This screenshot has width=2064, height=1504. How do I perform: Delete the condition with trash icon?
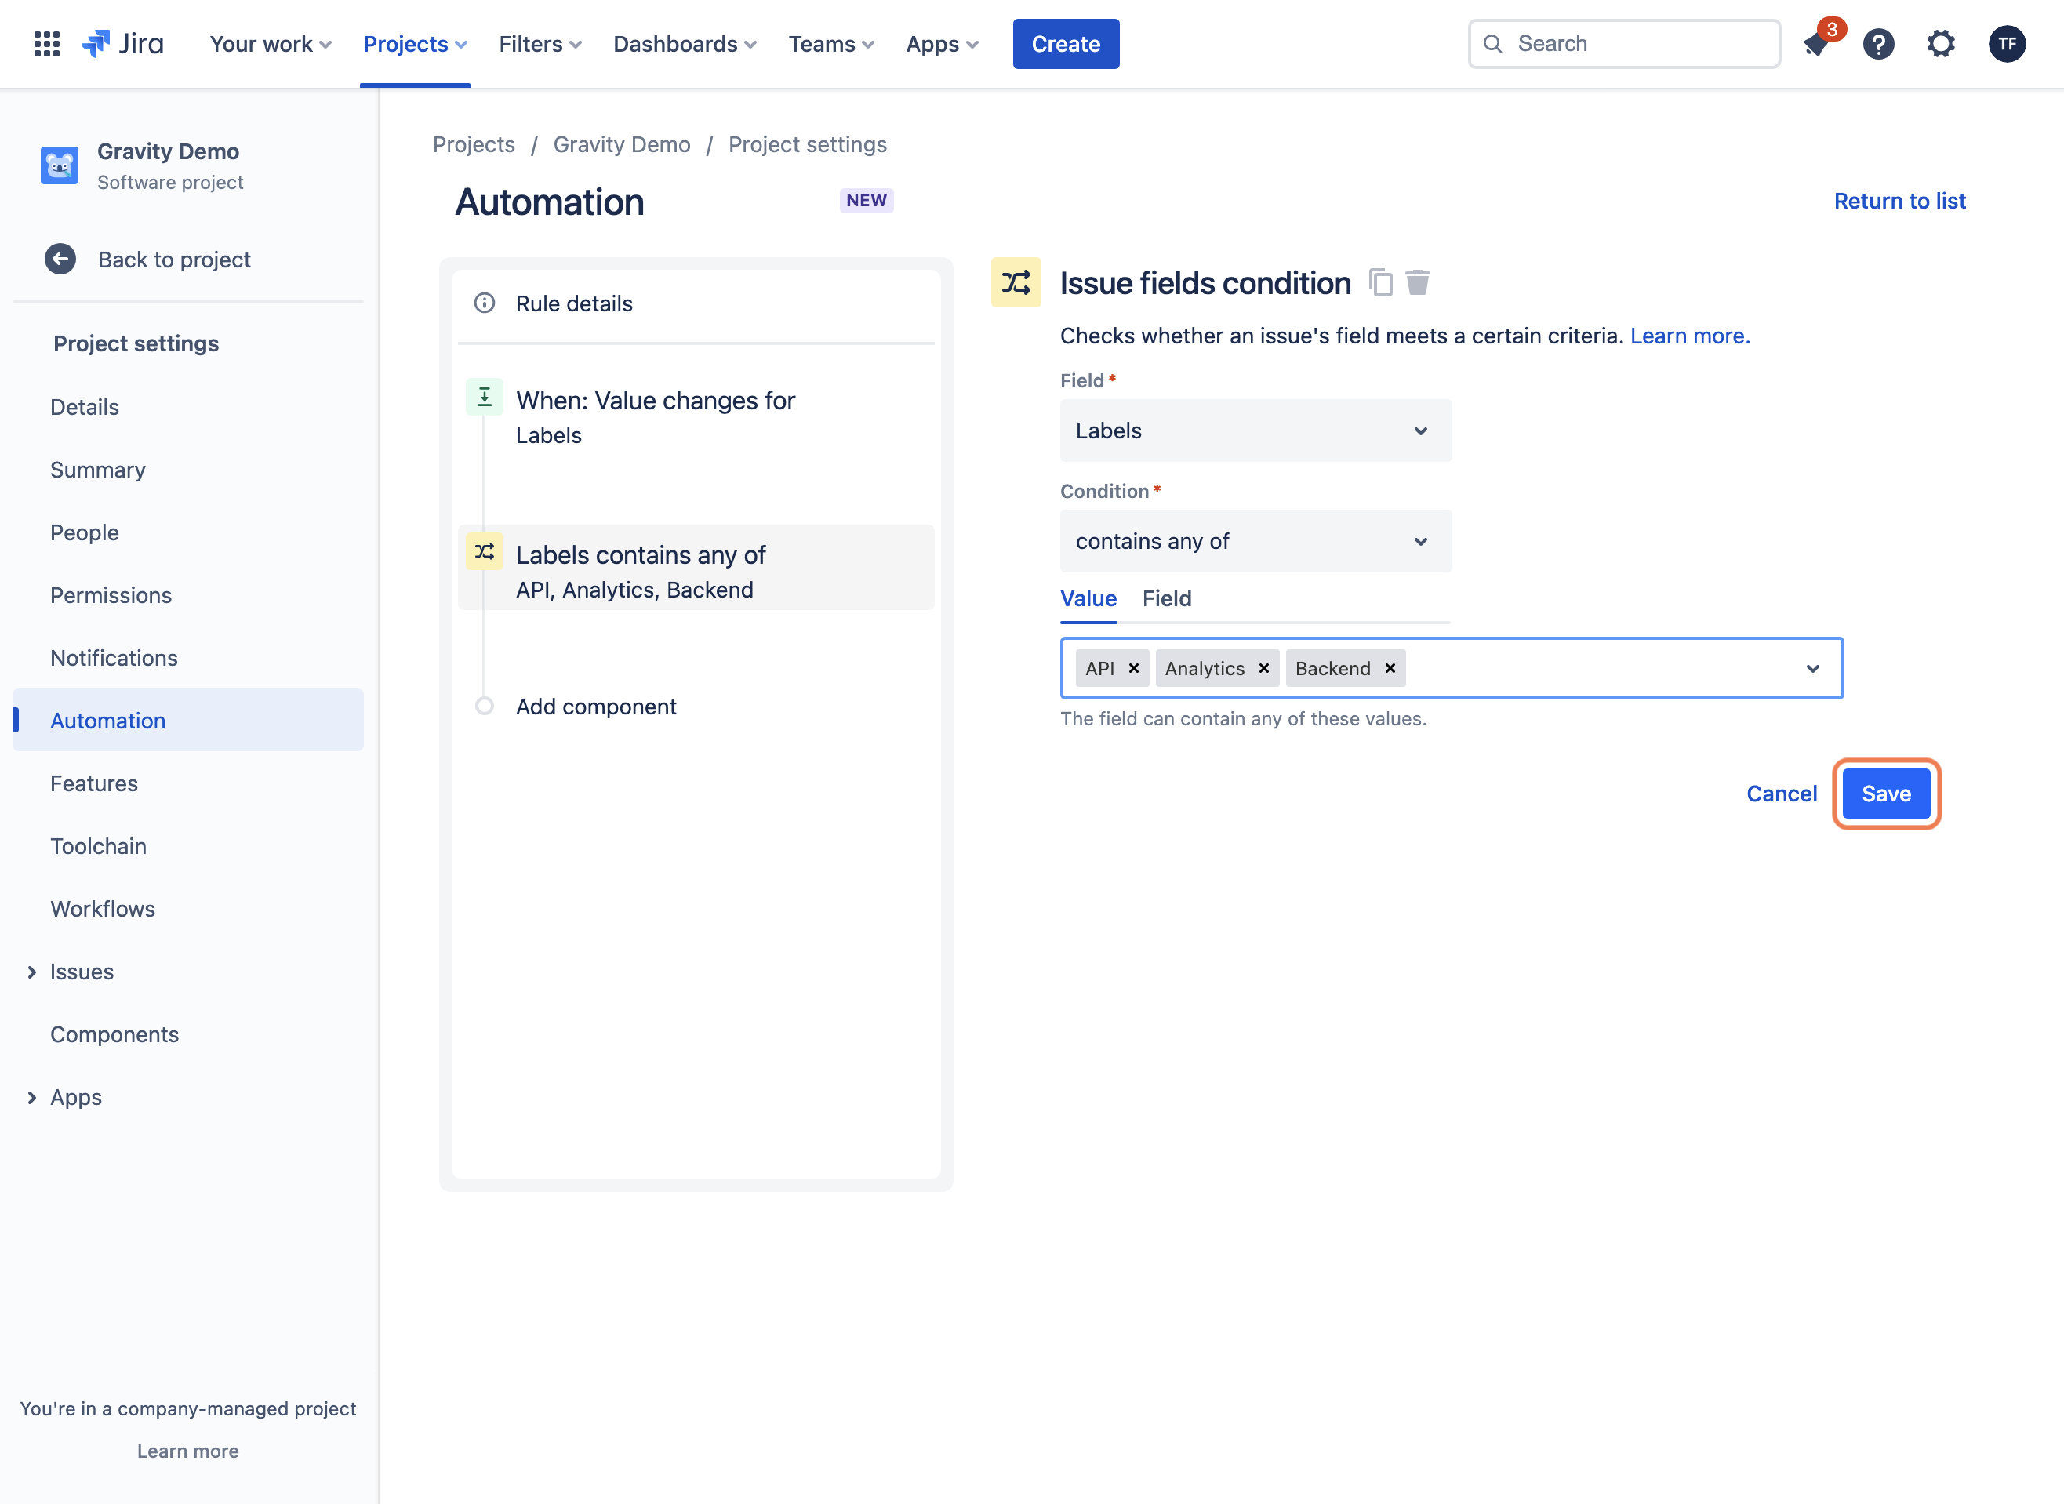tap(1418, 283)
